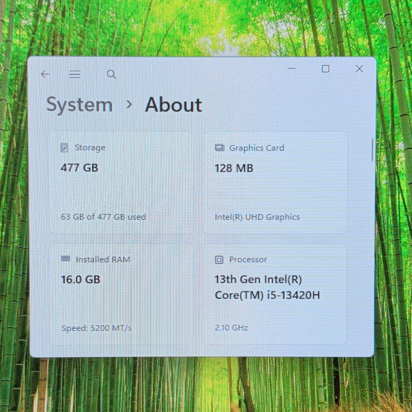Navigate to System breadcrumb

click(80, 105)
